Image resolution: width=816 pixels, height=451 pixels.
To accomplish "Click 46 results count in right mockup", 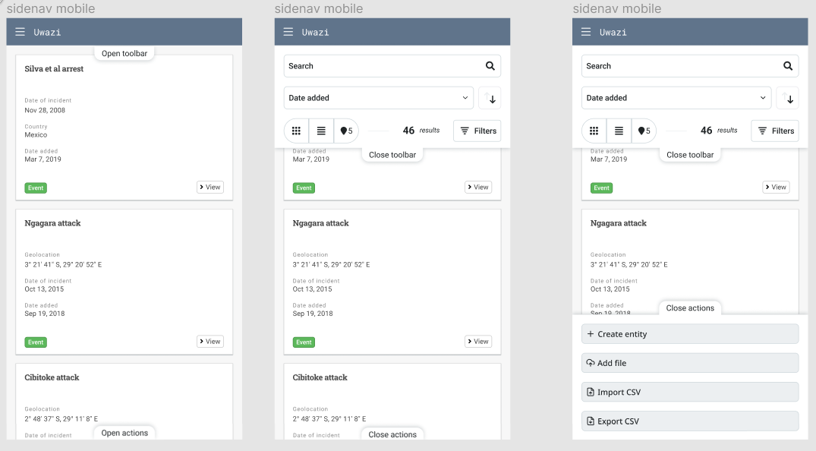I will [x=719, y=130].
